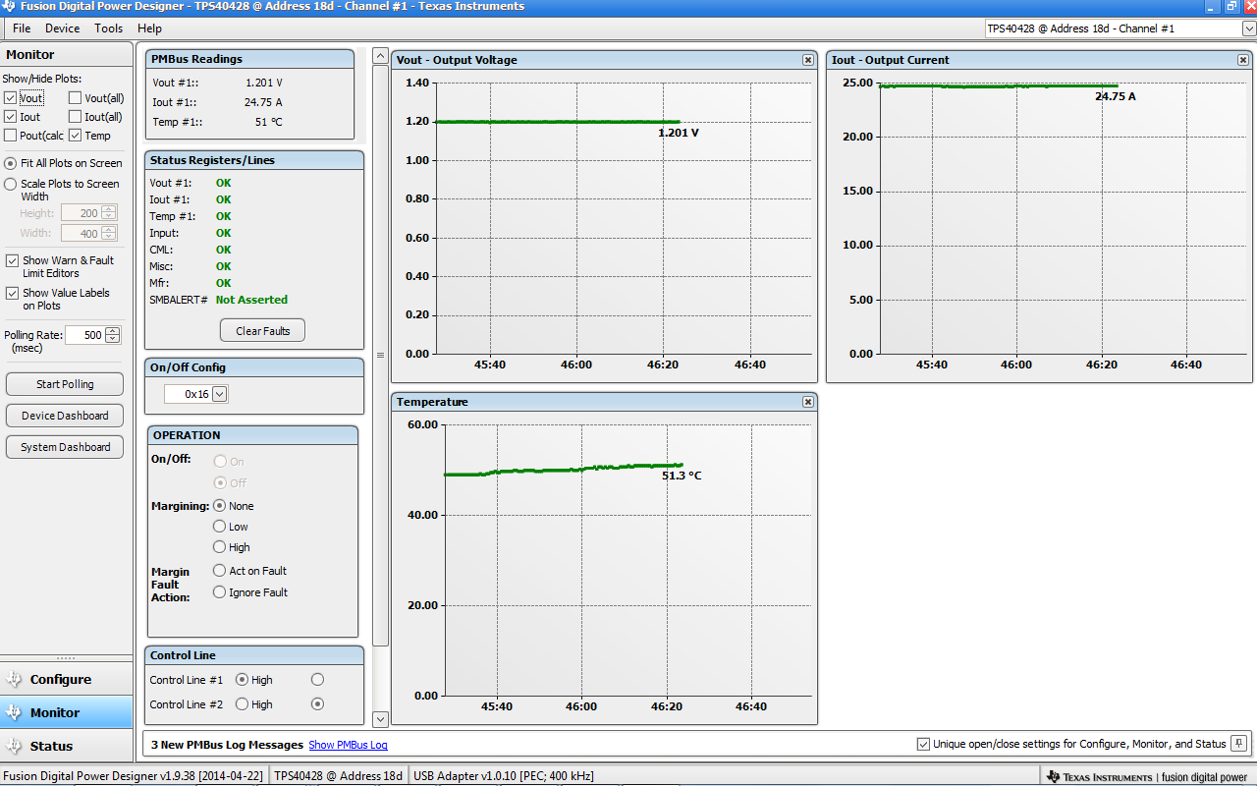Uncheck Show Value Labels on Plots
1257x786 pixels.
tap(12, 293)
